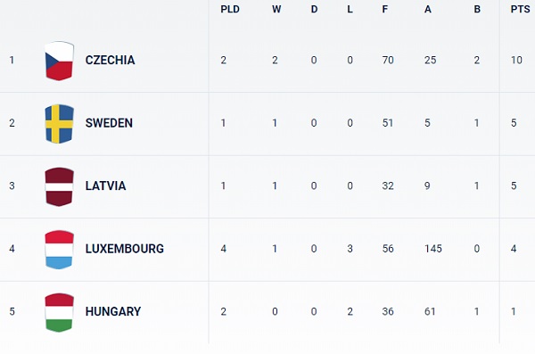Viewport: 535px width, 354px height.
Task: Click the Czechia flag icon
Action: point(60,61)
